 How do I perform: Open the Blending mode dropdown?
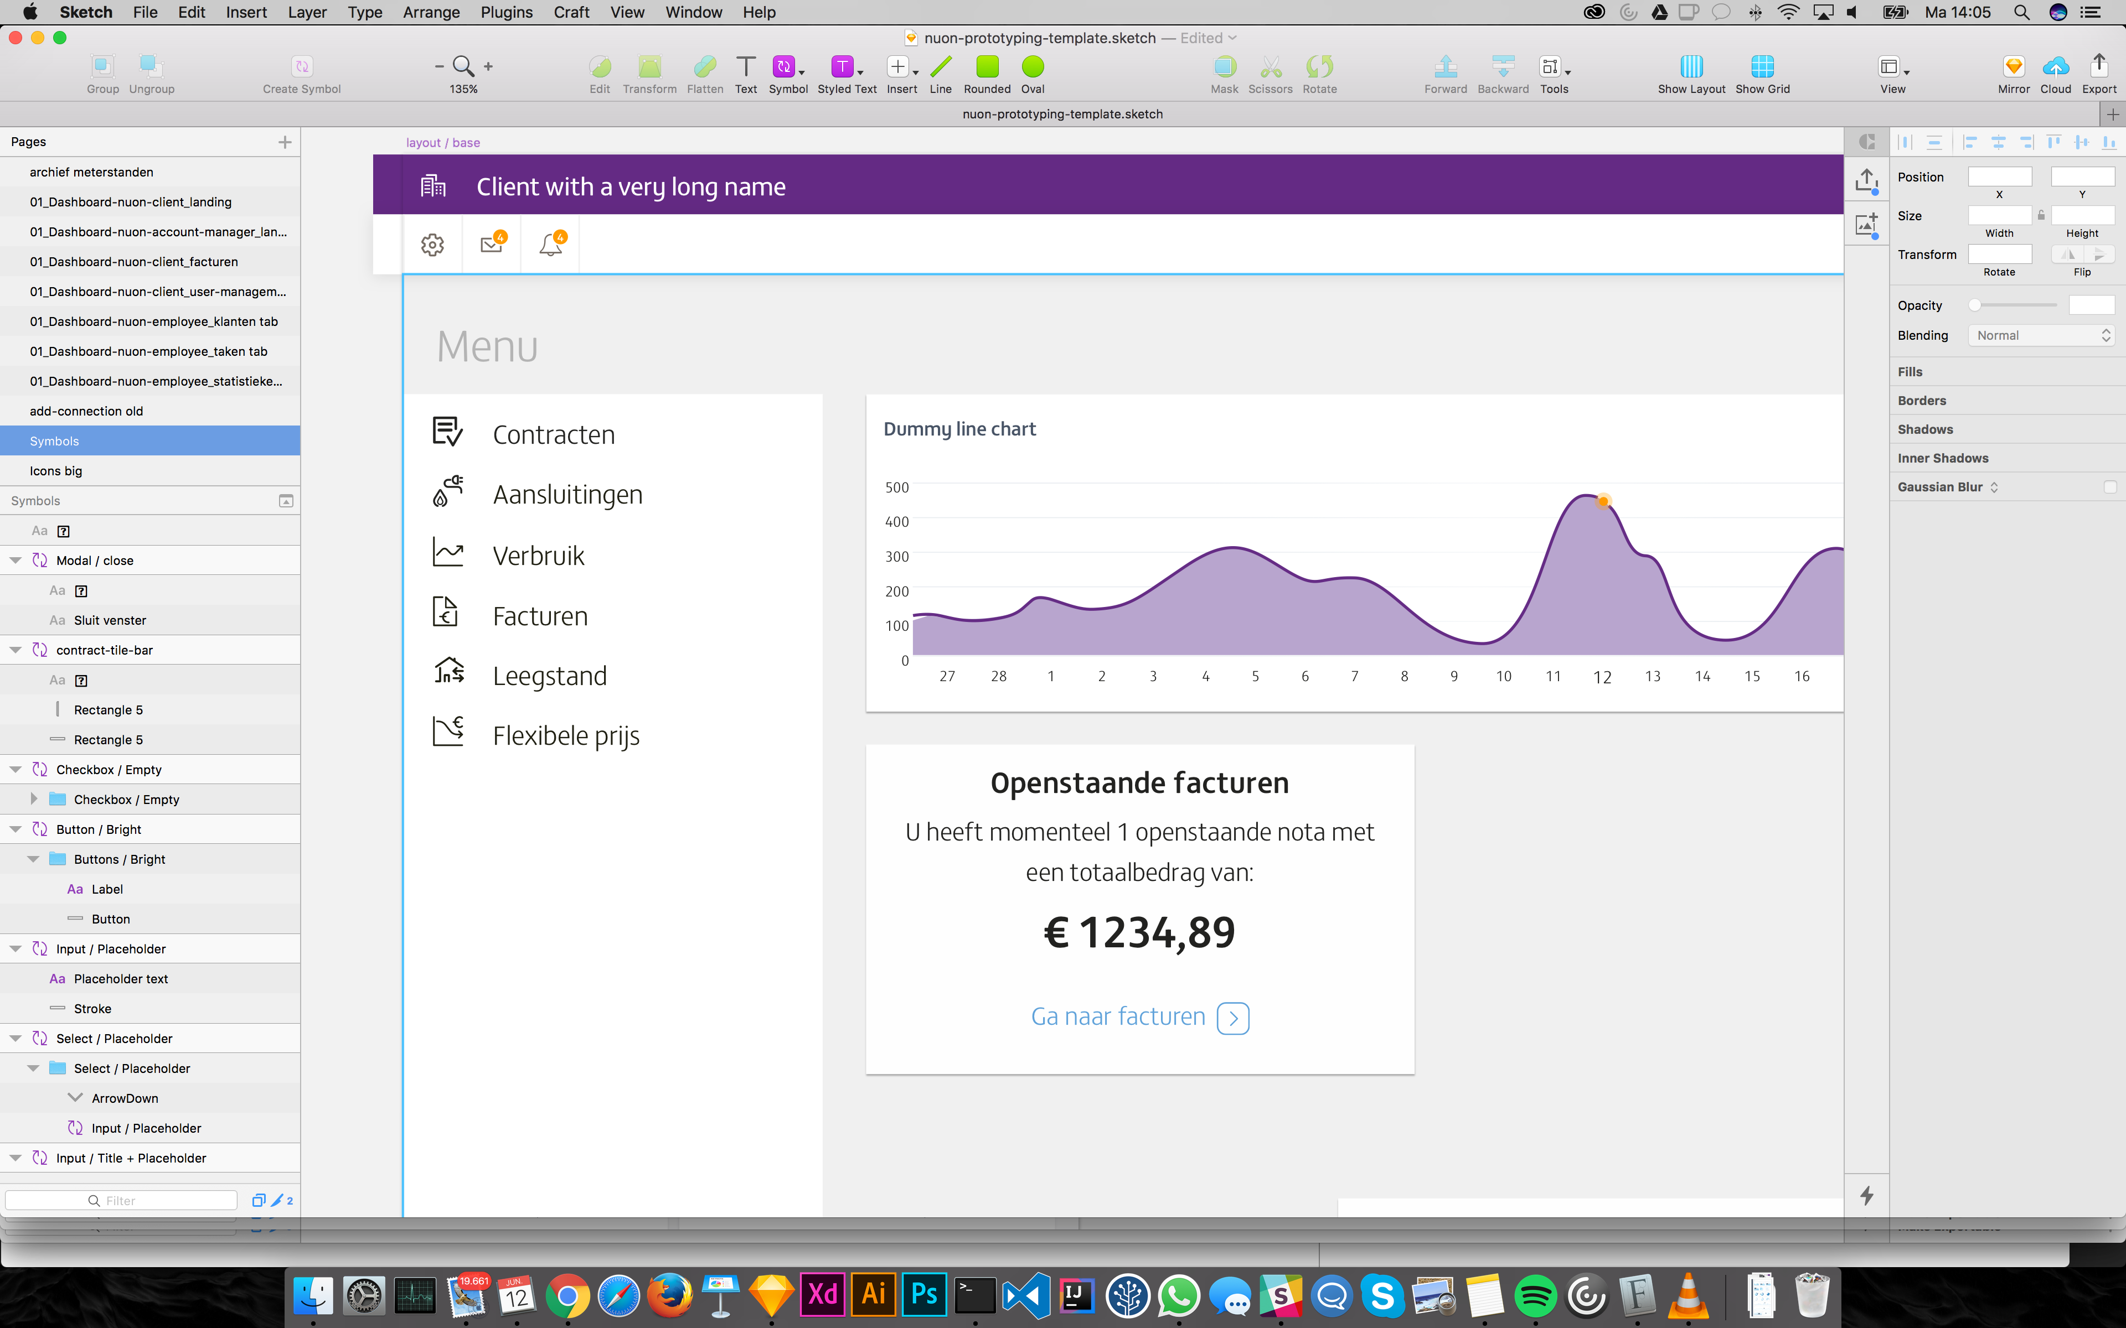coord(2041,335)
